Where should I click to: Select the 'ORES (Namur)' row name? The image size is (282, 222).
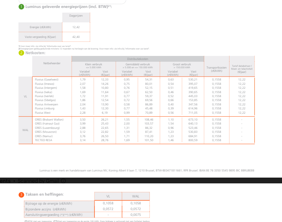pyautogui.click(x=44, y=136)
